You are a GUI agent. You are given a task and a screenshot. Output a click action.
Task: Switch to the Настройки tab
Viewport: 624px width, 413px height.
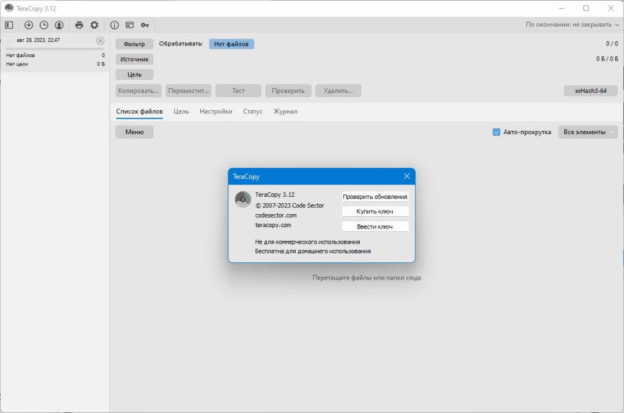click(216, 112)
